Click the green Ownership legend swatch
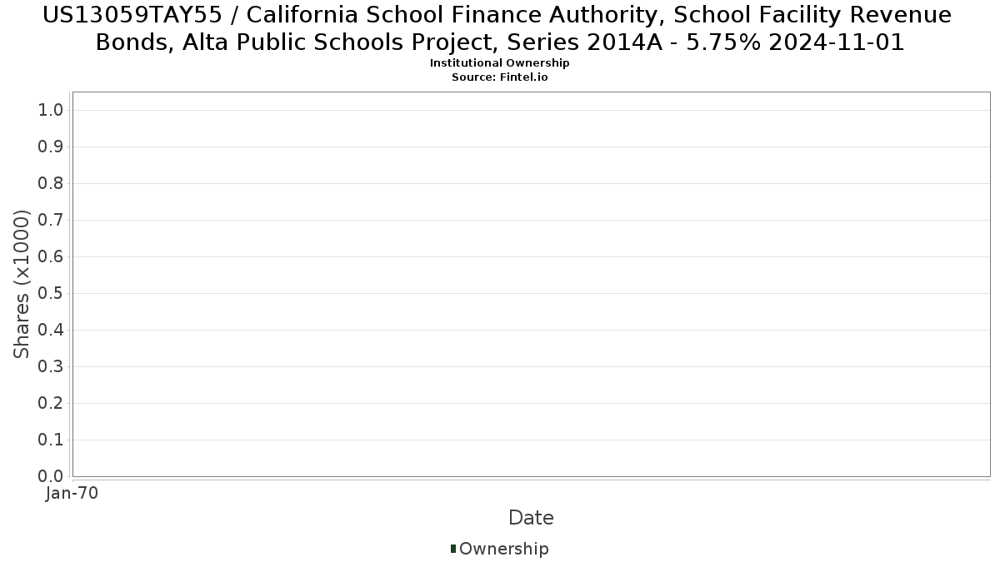This screenshot has width=1000, height=562. point(453,549)
